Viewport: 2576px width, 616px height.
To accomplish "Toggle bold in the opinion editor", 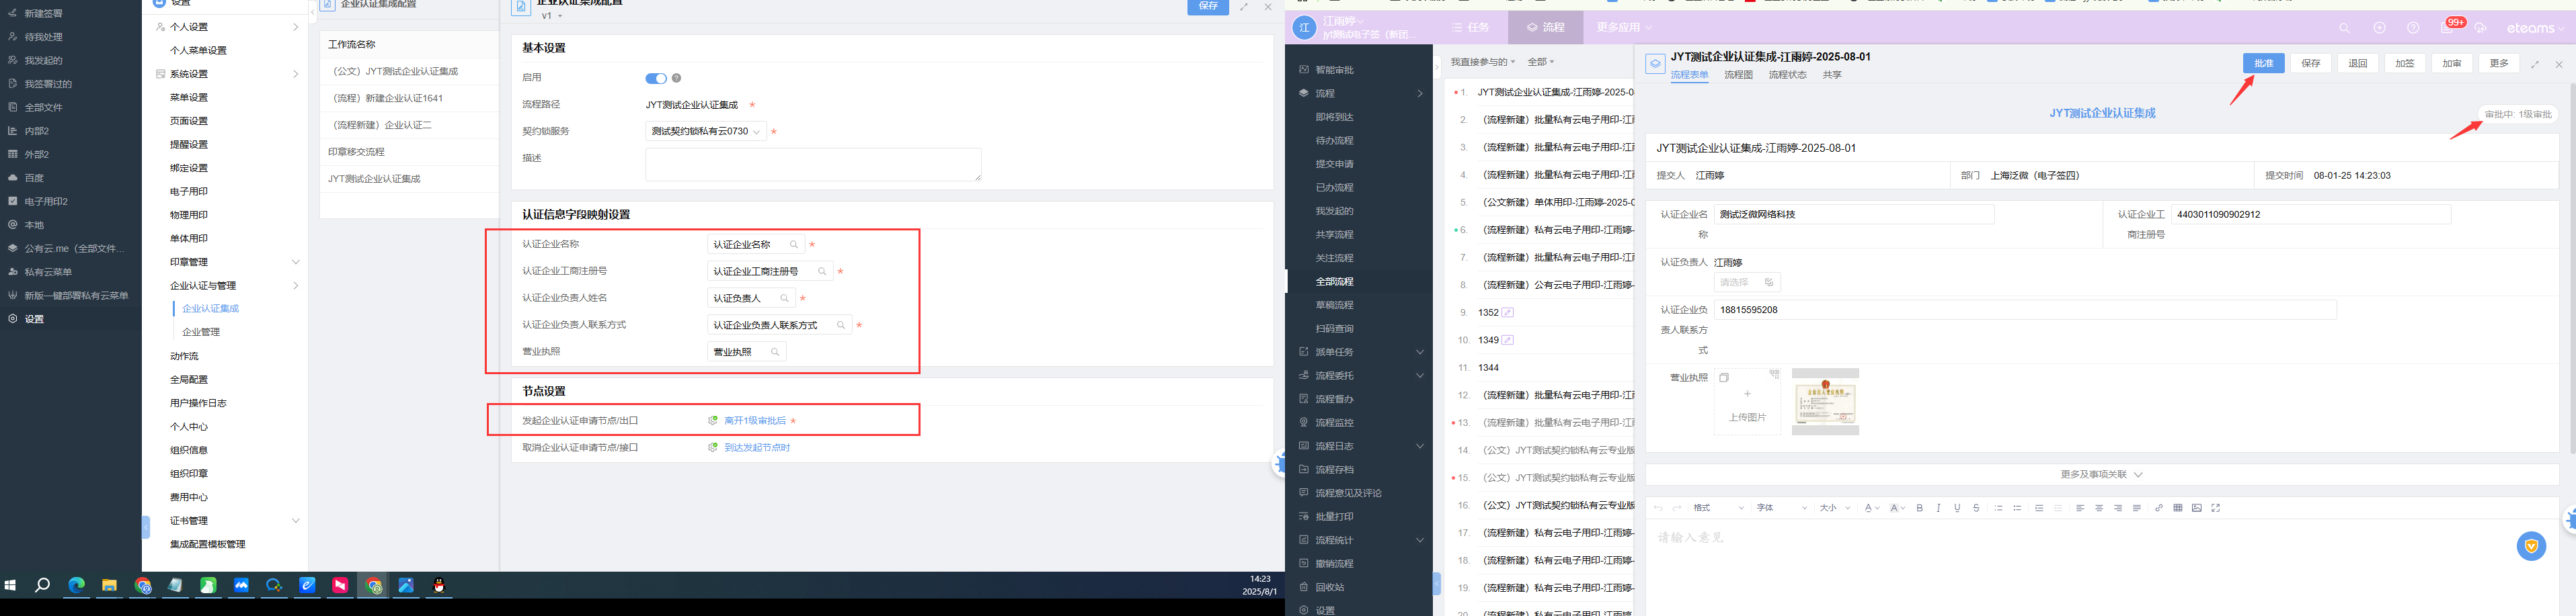I will [1919, 508].
